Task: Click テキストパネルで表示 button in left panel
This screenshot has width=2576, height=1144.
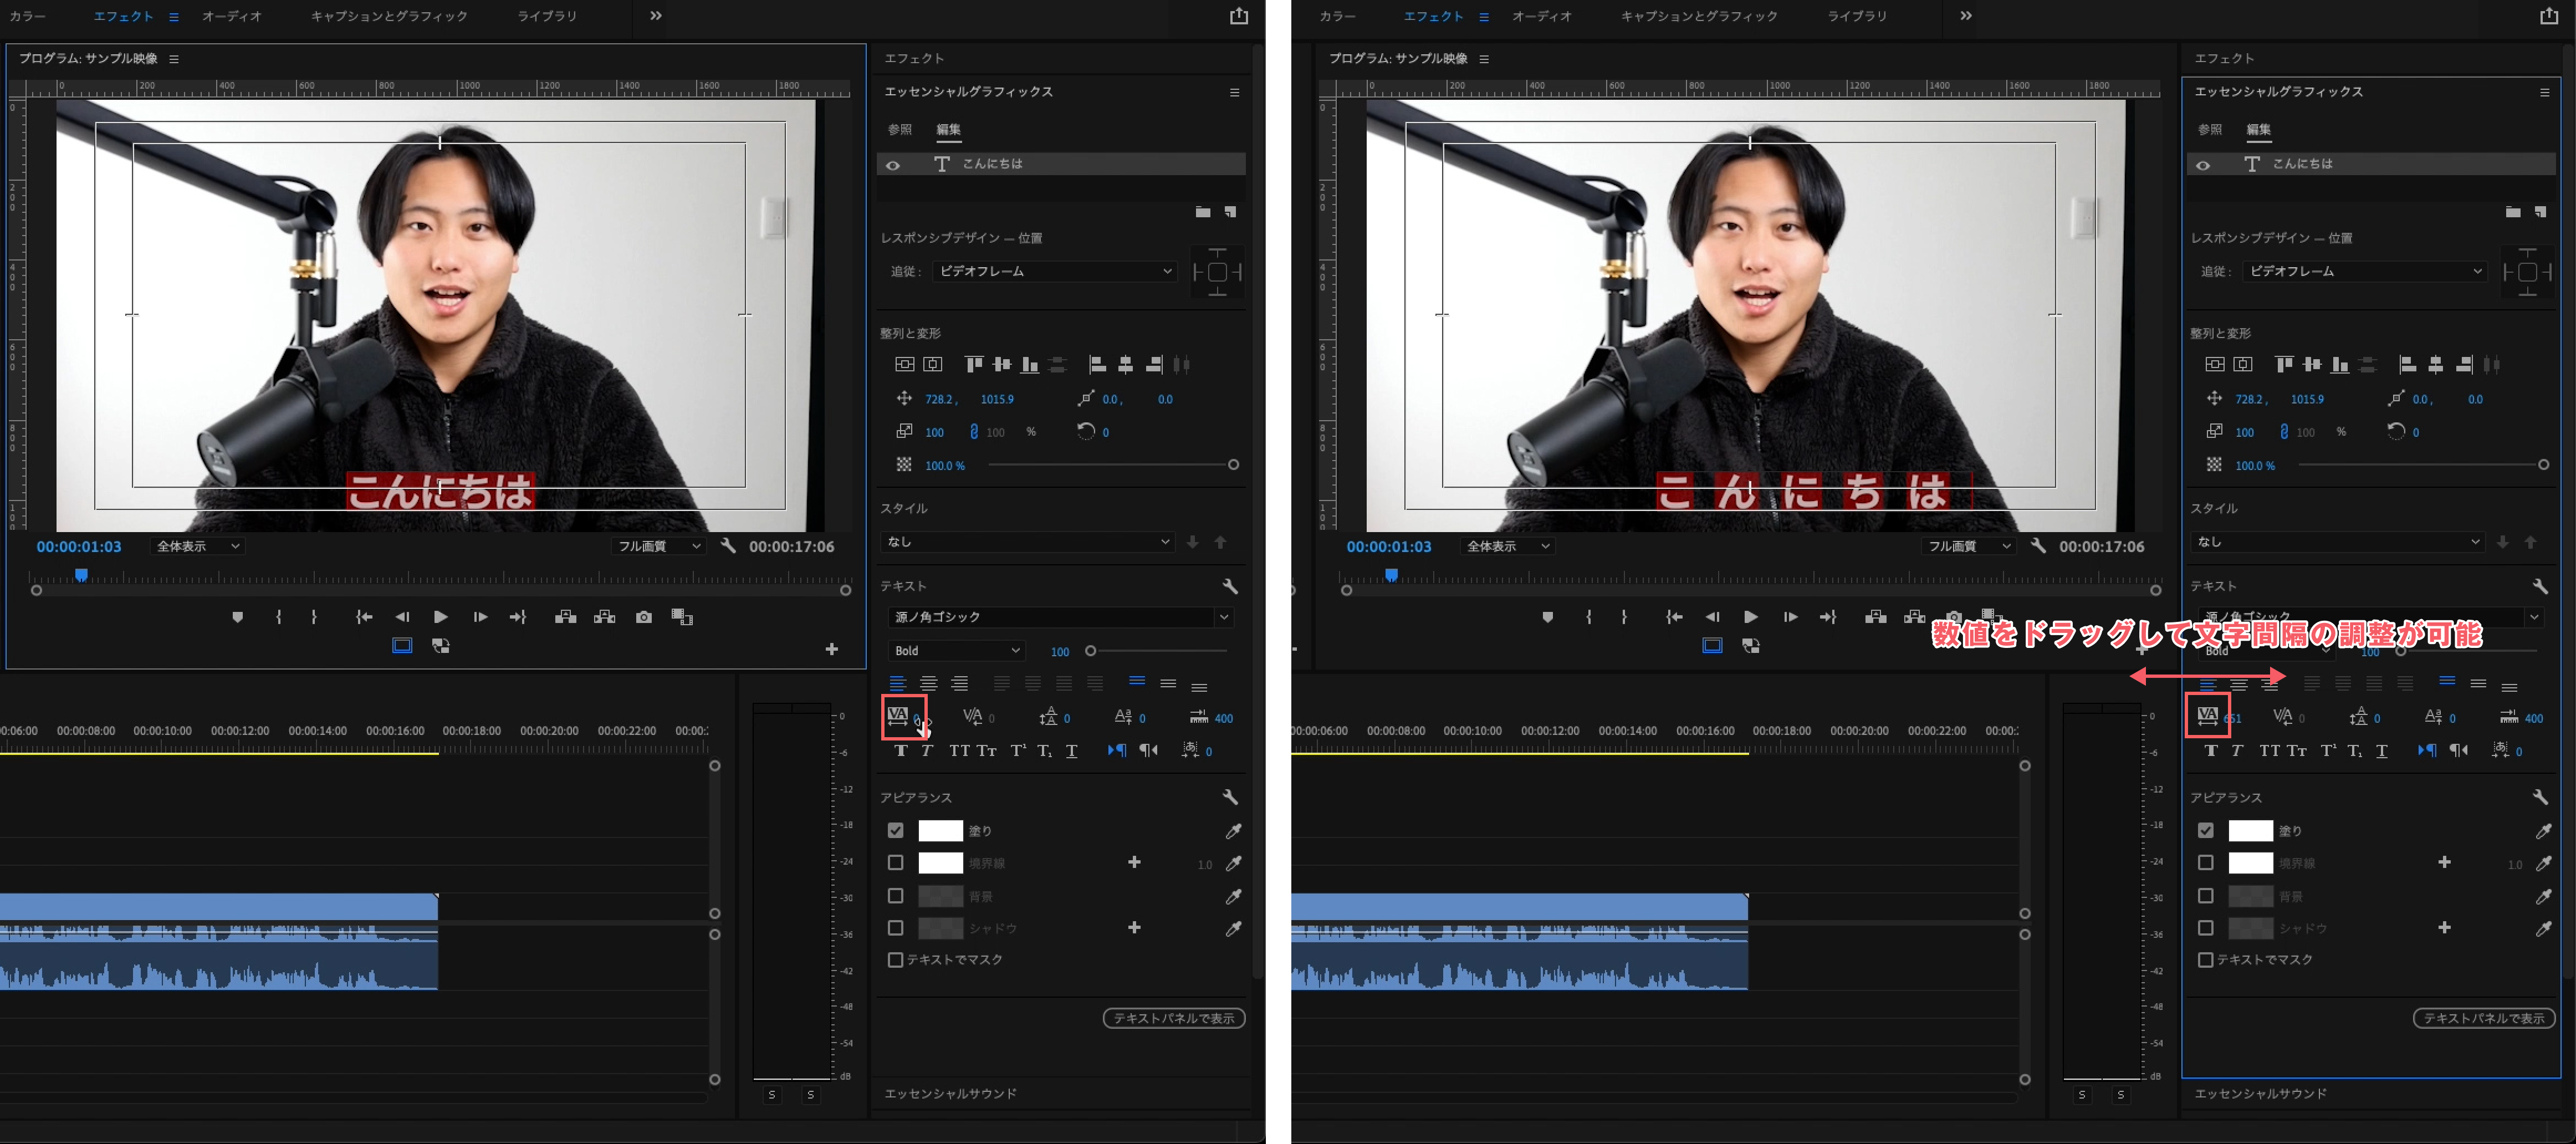Action: [x=1173, y=1018]
